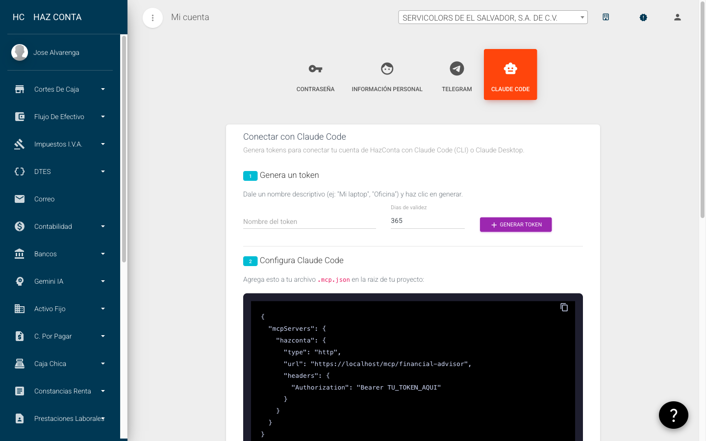The width and height of the screenshot is (706, 441).
Task: Click the Caja Chica register icon
Action: (20, 364)
